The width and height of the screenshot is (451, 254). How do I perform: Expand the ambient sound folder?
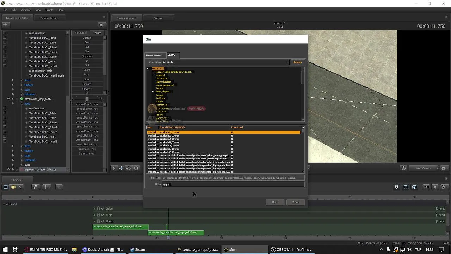point(153,75)
